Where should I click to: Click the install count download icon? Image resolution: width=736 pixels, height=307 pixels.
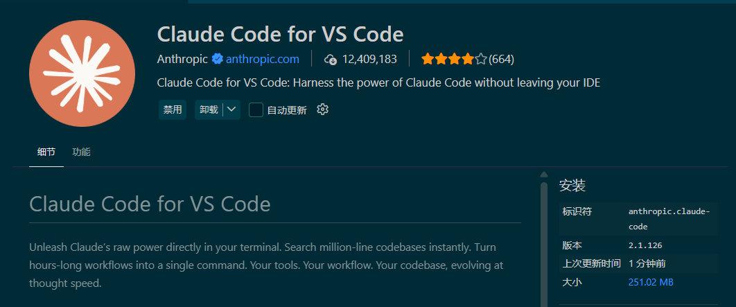pos(331,60)
